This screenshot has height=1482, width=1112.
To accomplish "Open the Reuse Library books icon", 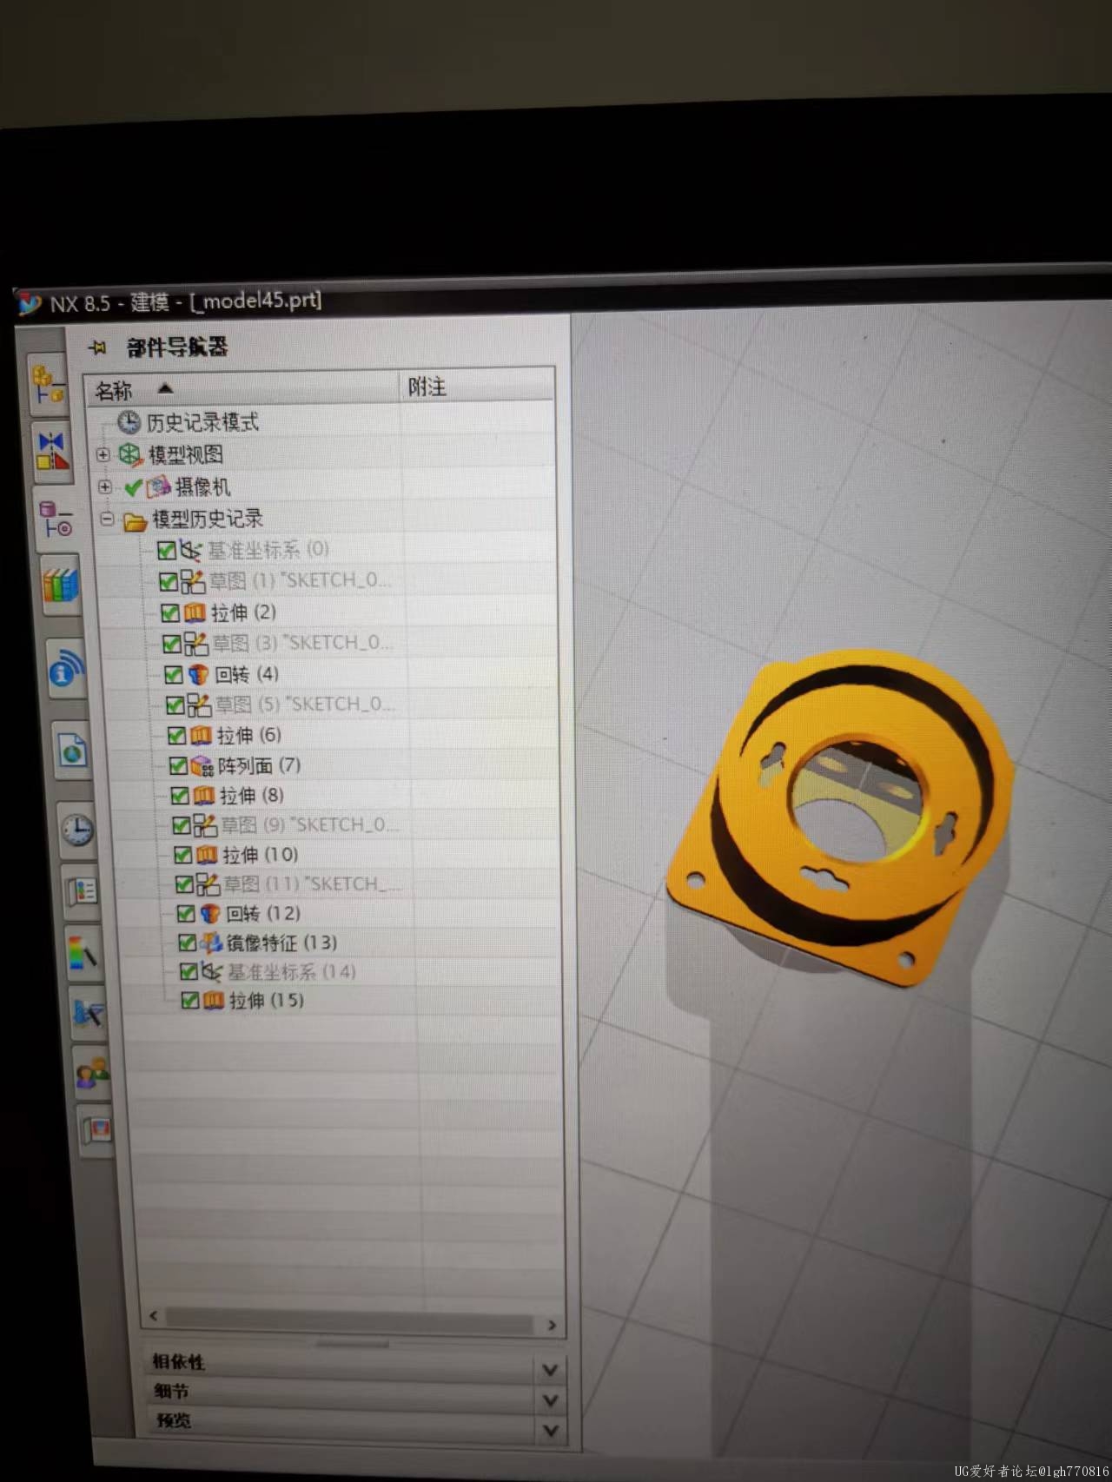I will click(x=61, y=585).
